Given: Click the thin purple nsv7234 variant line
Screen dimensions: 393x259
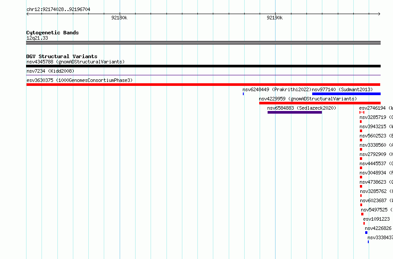Looking at the screenshot, I should (x=203, y=75).
